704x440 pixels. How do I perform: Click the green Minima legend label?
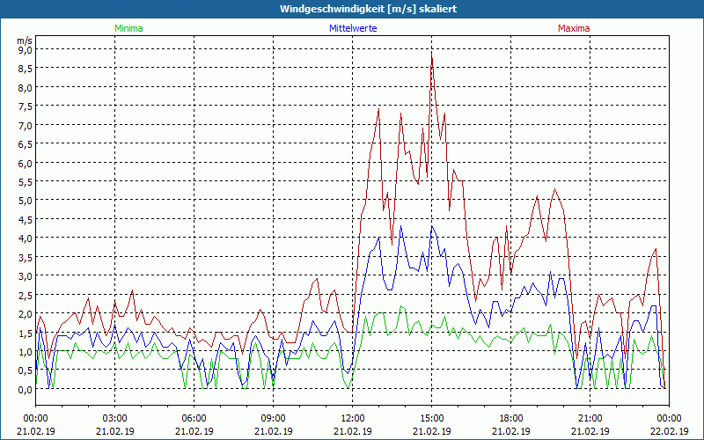(x=128, y=28)
